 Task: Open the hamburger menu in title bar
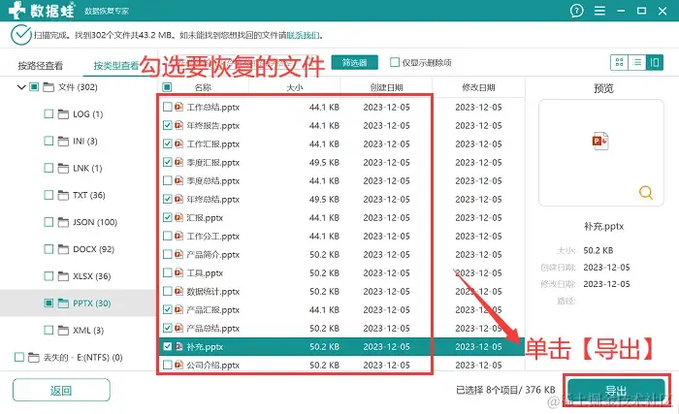pos(599,11)
